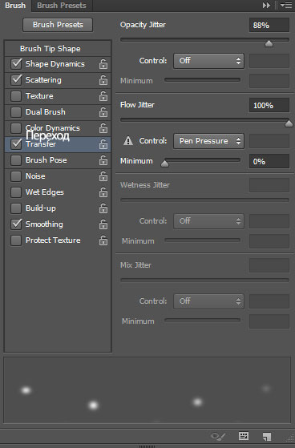Toggle lock icon for Smoothing
This screenshot has width=295, height=448.
coord(103,224)
